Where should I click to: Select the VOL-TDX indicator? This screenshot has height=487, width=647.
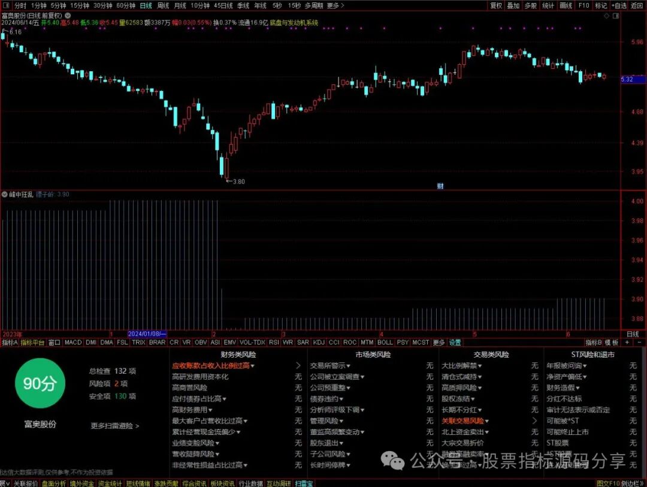(252, 342)
